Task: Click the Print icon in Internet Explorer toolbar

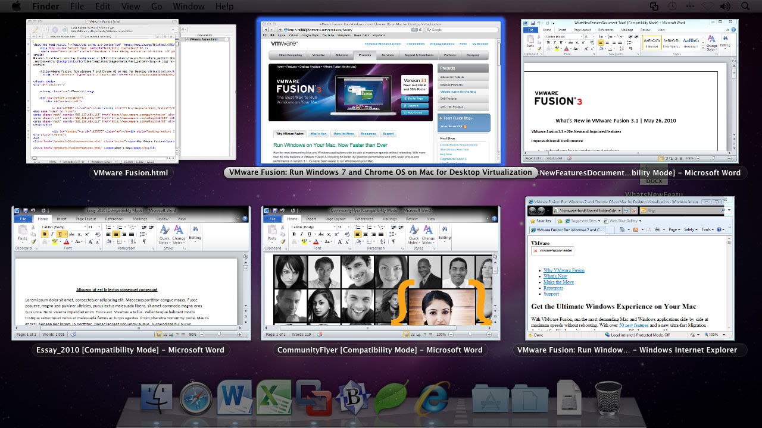Action: [657, 229]
